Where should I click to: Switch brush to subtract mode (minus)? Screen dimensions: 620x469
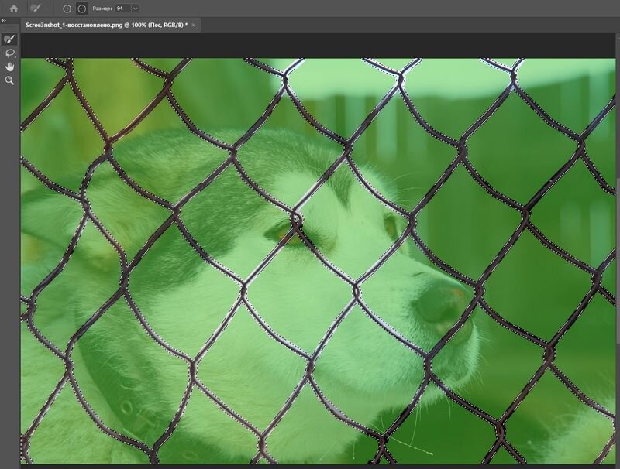coord(81,9)
